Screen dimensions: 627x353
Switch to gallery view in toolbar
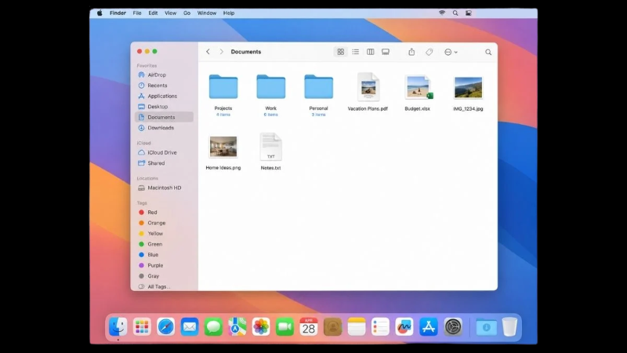point(386,52)
